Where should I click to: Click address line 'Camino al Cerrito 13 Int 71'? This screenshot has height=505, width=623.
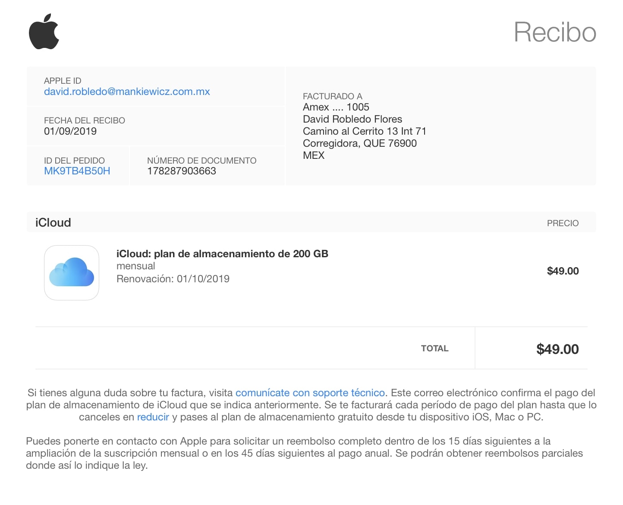[x=365, y=131]
